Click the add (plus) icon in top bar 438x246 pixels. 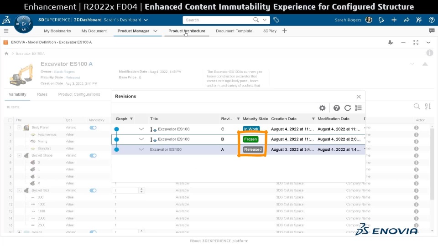pos(394,20)
